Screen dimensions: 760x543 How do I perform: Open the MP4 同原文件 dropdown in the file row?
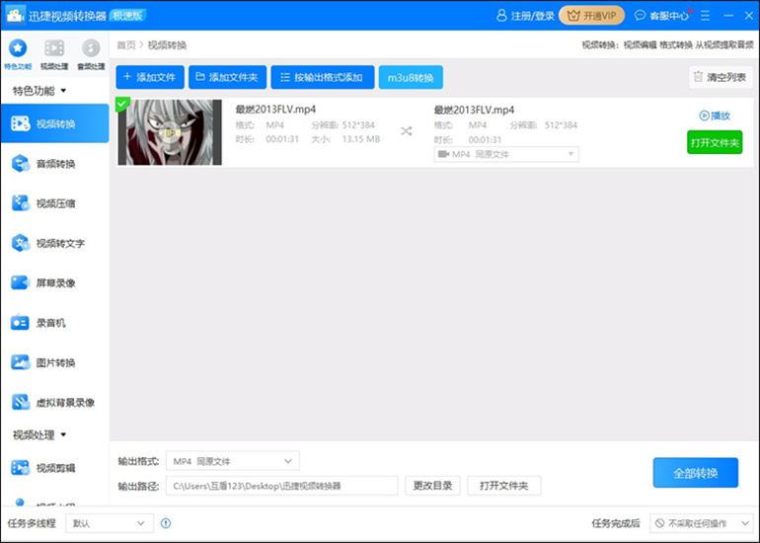(506, 154)
